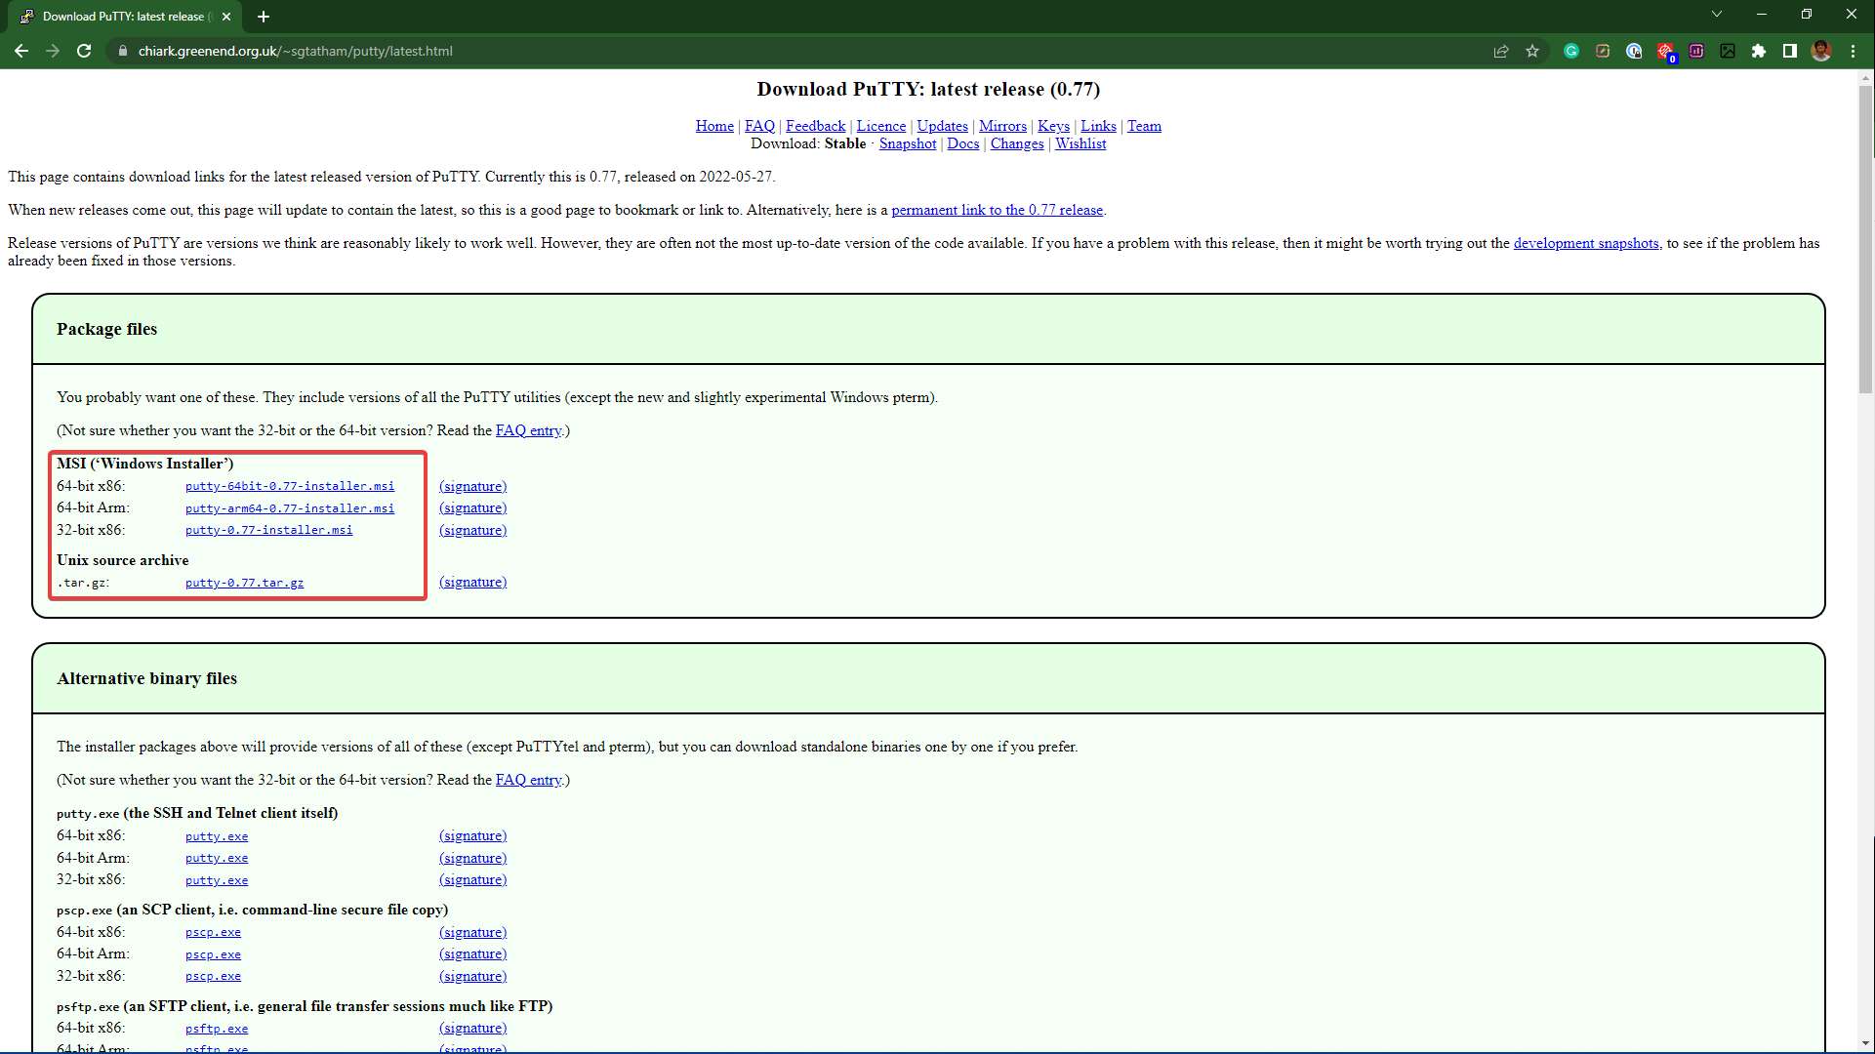
Task: Open the Team navigation link
Action: coord(1144,126)
